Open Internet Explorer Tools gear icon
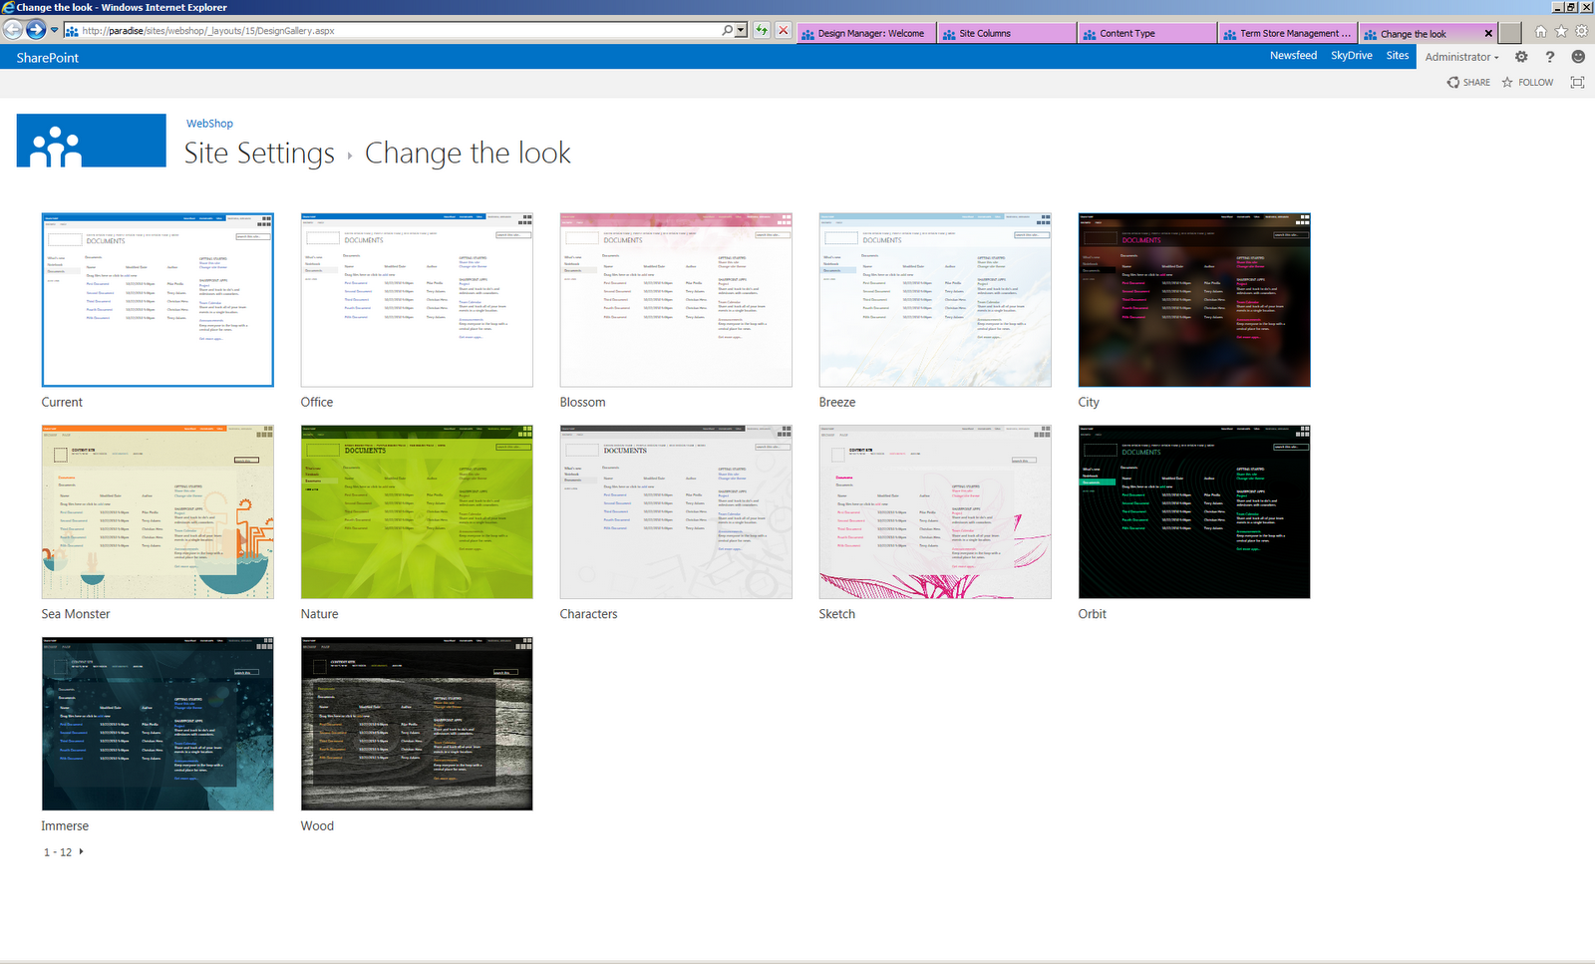The width and height of the screenshot is (1595, 964). coord(1581,31)
